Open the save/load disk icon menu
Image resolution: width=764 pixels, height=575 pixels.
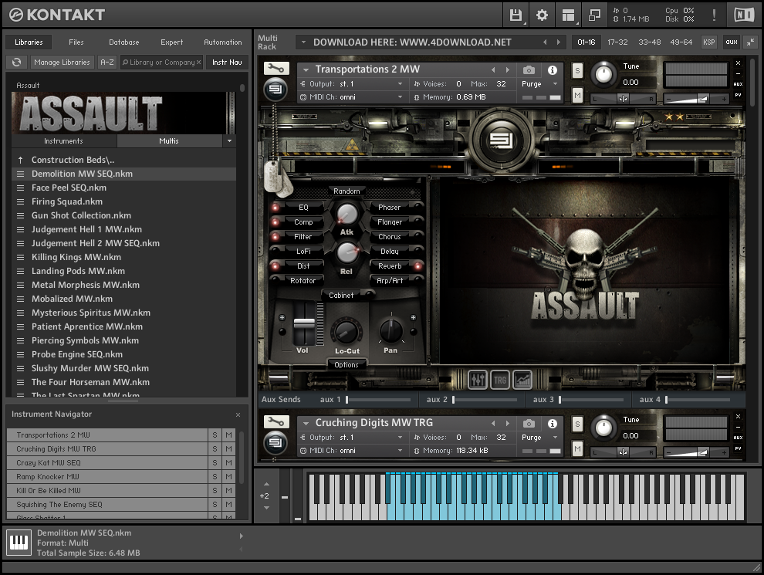click(x=516, y=15)
